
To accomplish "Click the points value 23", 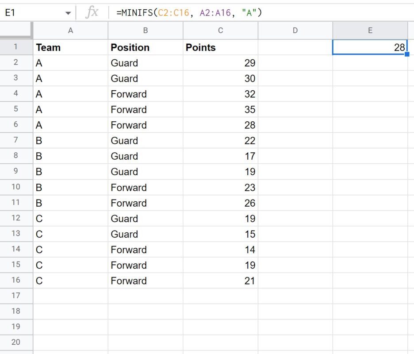I will tap(220, 187).
